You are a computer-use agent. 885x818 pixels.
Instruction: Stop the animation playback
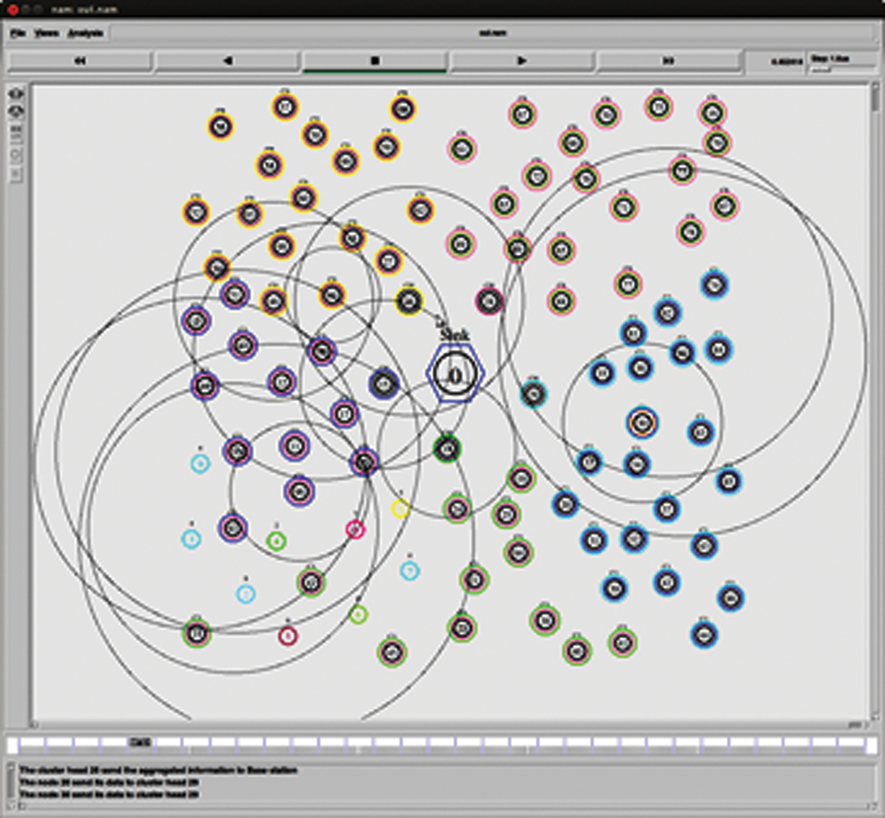coord(375,61)
